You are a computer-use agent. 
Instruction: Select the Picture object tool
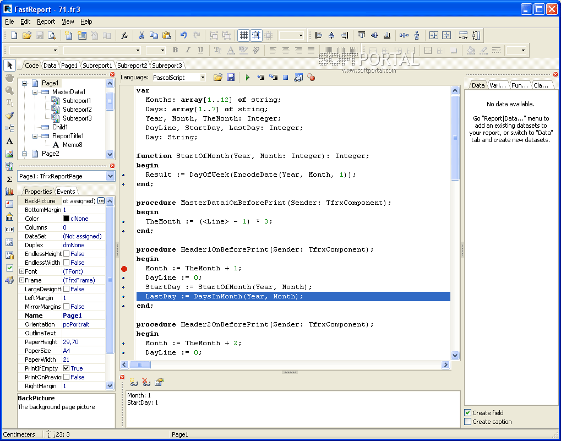[x=9, y=154]
